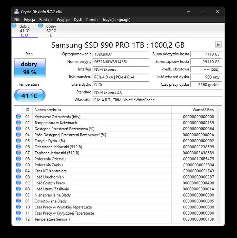Click status icon of Temperatura w Kelwinach row
This screenshot has width=237, height=238.
tap(18, 122)
